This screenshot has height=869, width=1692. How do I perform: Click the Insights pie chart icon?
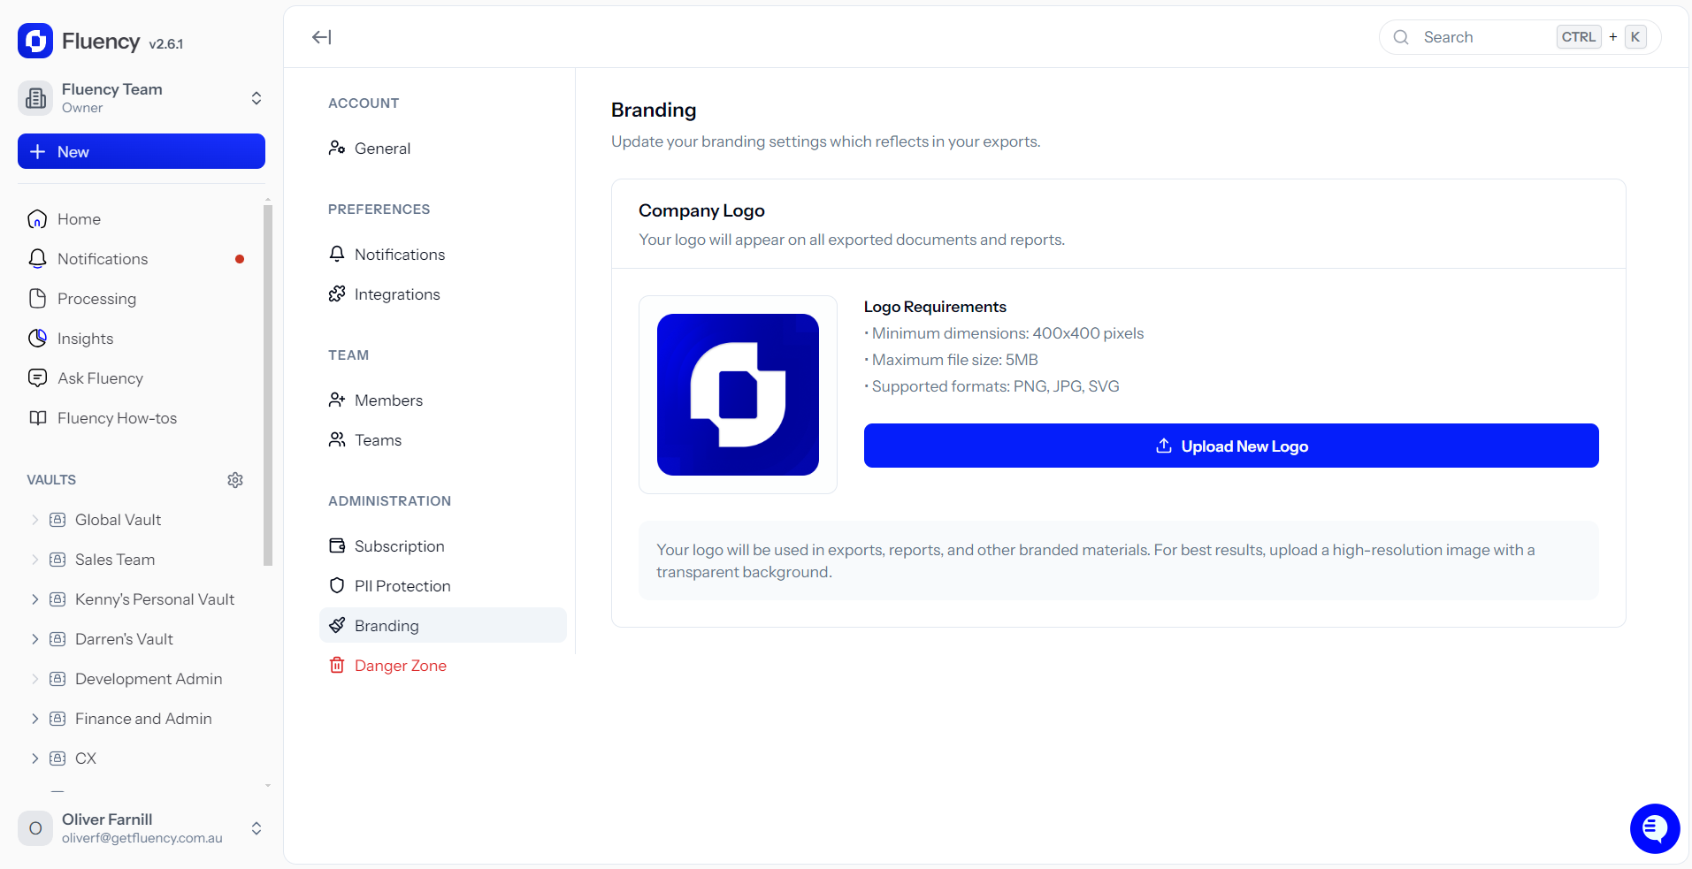37,339
